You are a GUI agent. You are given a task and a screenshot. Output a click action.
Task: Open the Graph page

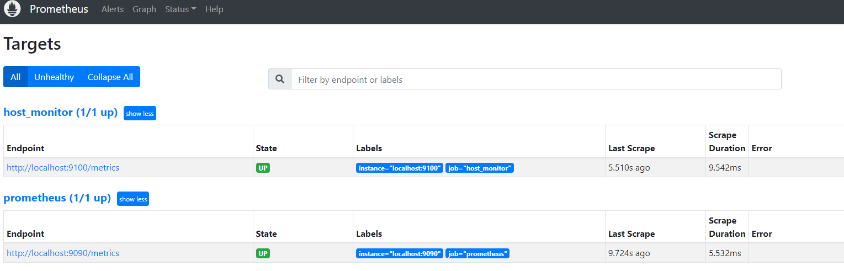pos(144,9)
